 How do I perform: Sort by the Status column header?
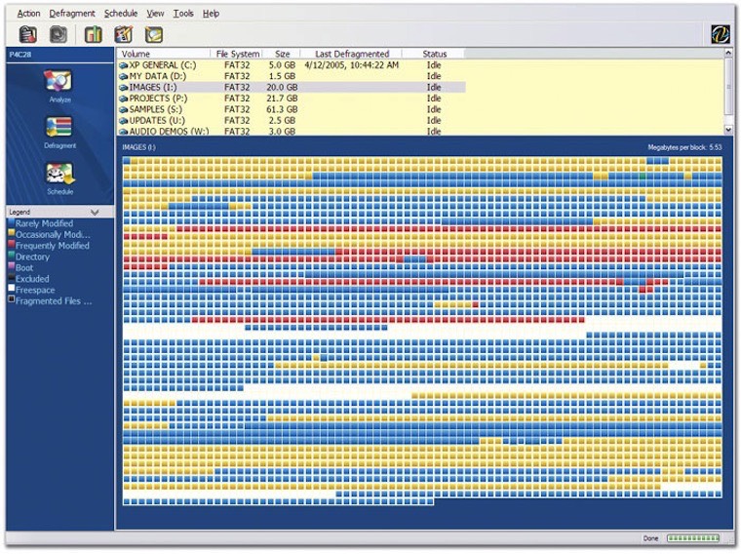[434, 54]
